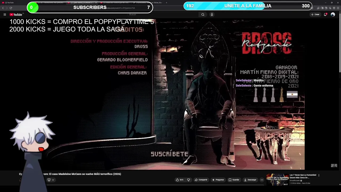This screenshot has width=341, height=192.
Task: Go to the YouTube home logo
Action: 16,14
